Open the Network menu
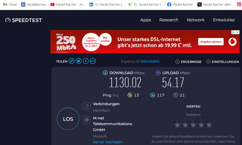Viewport: 242px width, 145px height. click(196, 20)
